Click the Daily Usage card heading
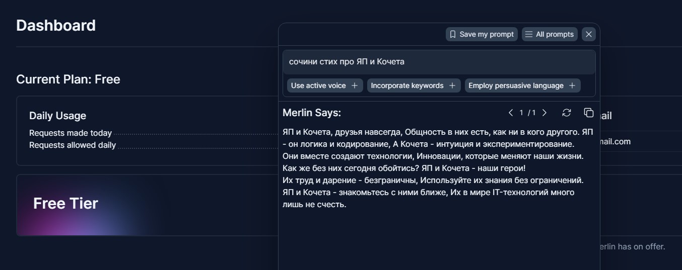 point(57,116)
